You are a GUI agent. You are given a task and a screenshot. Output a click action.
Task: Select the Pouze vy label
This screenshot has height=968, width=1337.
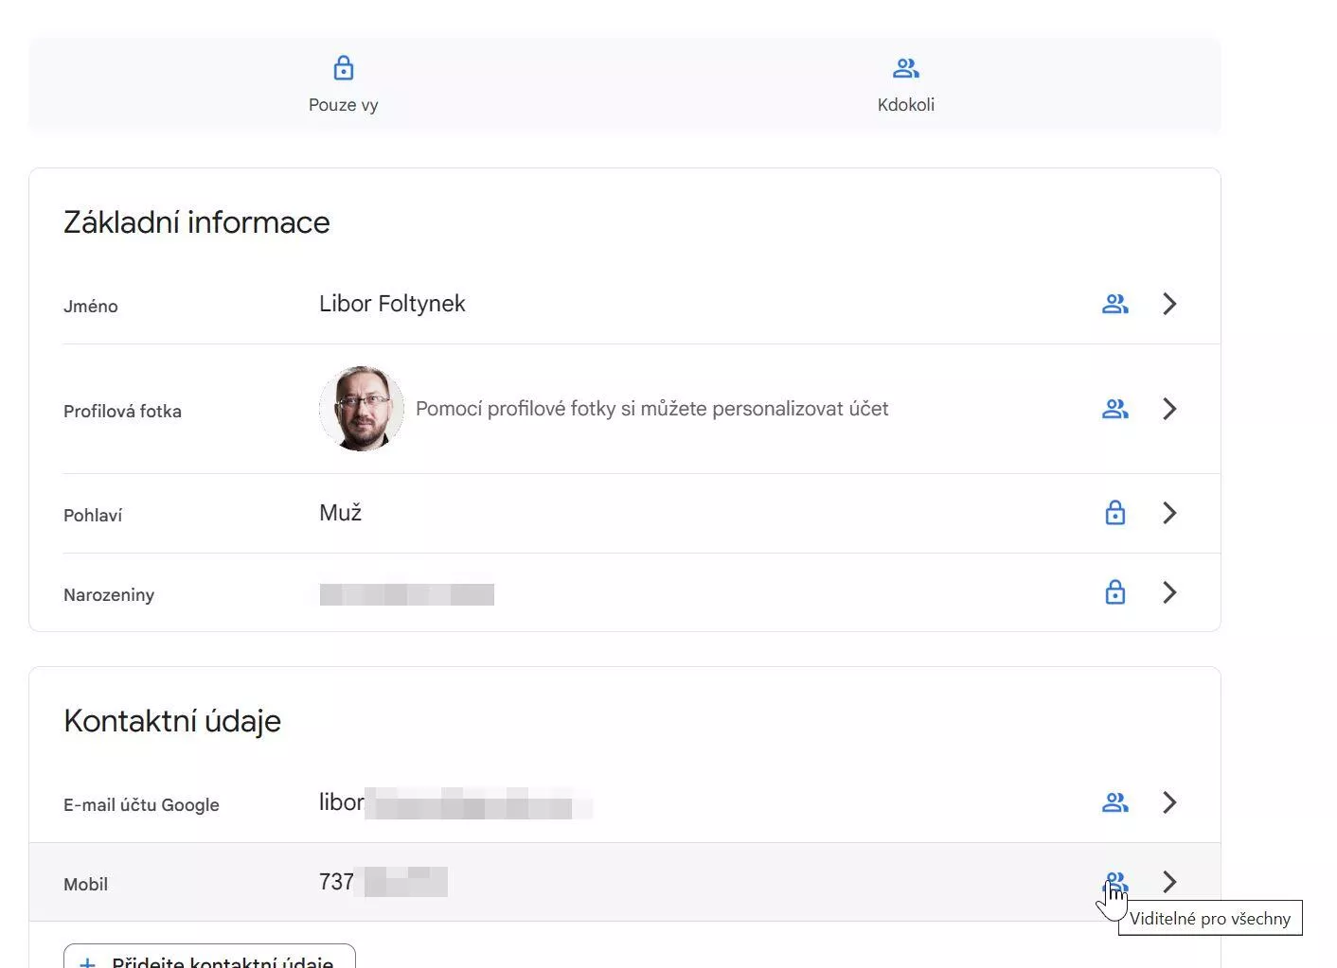coord(344,105)
